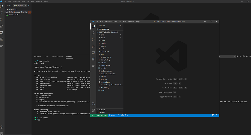Image resolution: width=251 pixels, height=135 pixels.
Task: Open Manage gear icon in root WSL window
Action: pyautogui.click(x=93, y=110)
